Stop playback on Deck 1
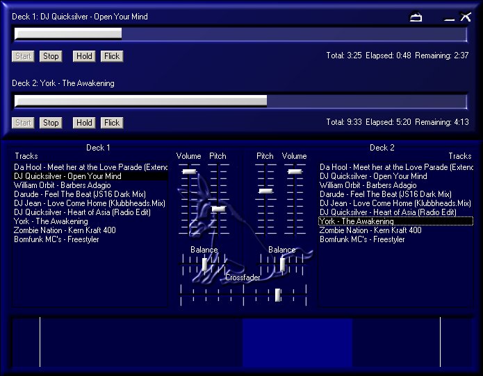This screenshot has width=483, height=376. click(x=51, y=56)
